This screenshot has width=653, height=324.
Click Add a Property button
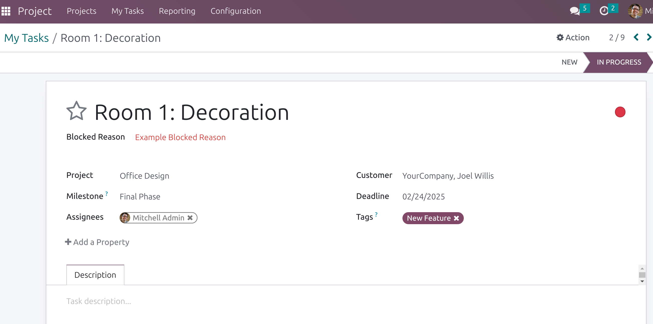point(97,242)
